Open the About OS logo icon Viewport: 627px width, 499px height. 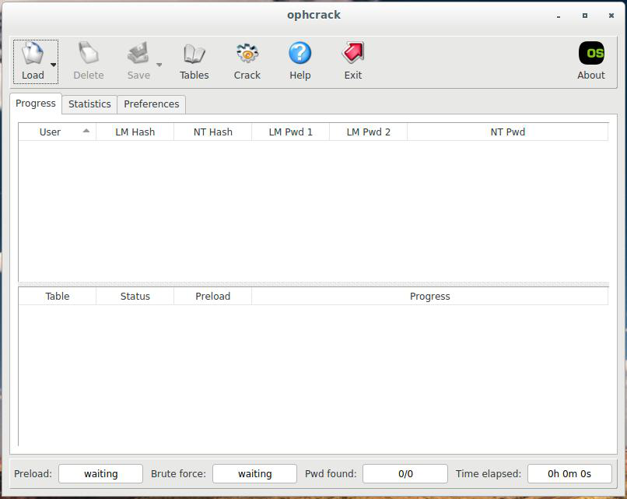(590, 54)
